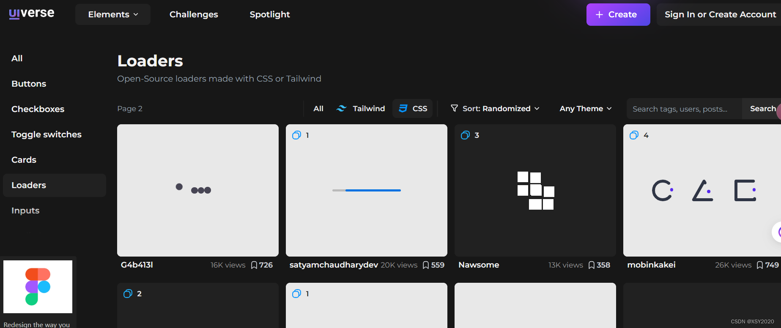Open the G4b413l dots loader card
This screenshot has height=328, width=781.
pyautogui.click(x=198, y=190)
